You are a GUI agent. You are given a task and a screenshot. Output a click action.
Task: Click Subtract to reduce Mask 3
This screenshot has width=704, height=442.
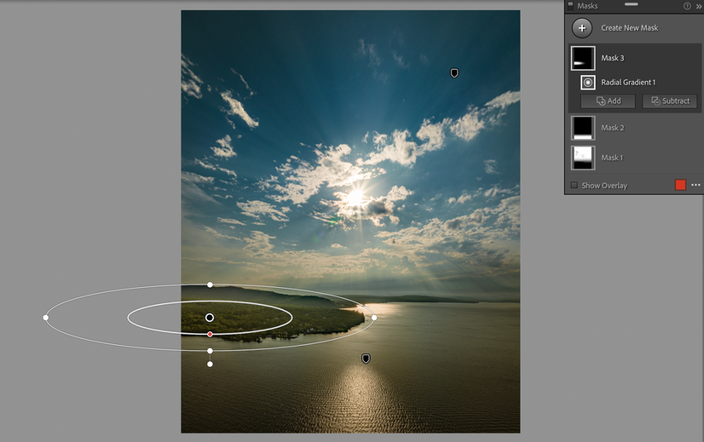pos(669,101)
